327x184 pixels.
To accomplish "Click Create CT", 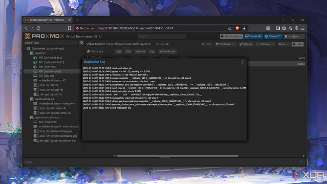I will point(273,36).
